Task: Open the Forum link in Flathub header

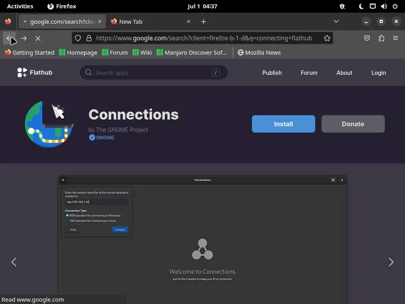Action: [x=309, y=73]
